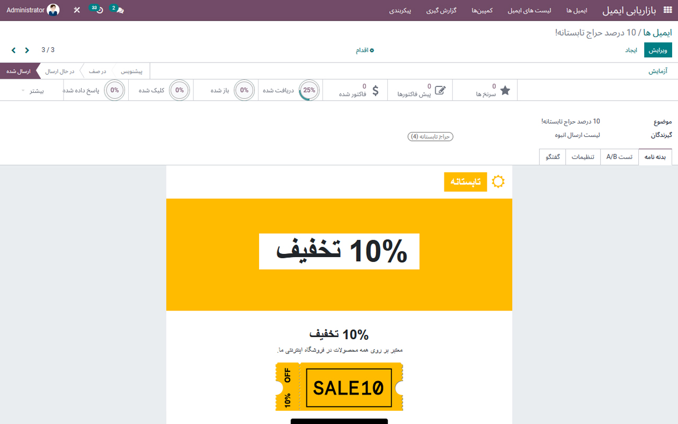Screen dimensions: 678x424
Task: Click the pencil icon on پیش فاکتورها
Action: tap(440, 90)
